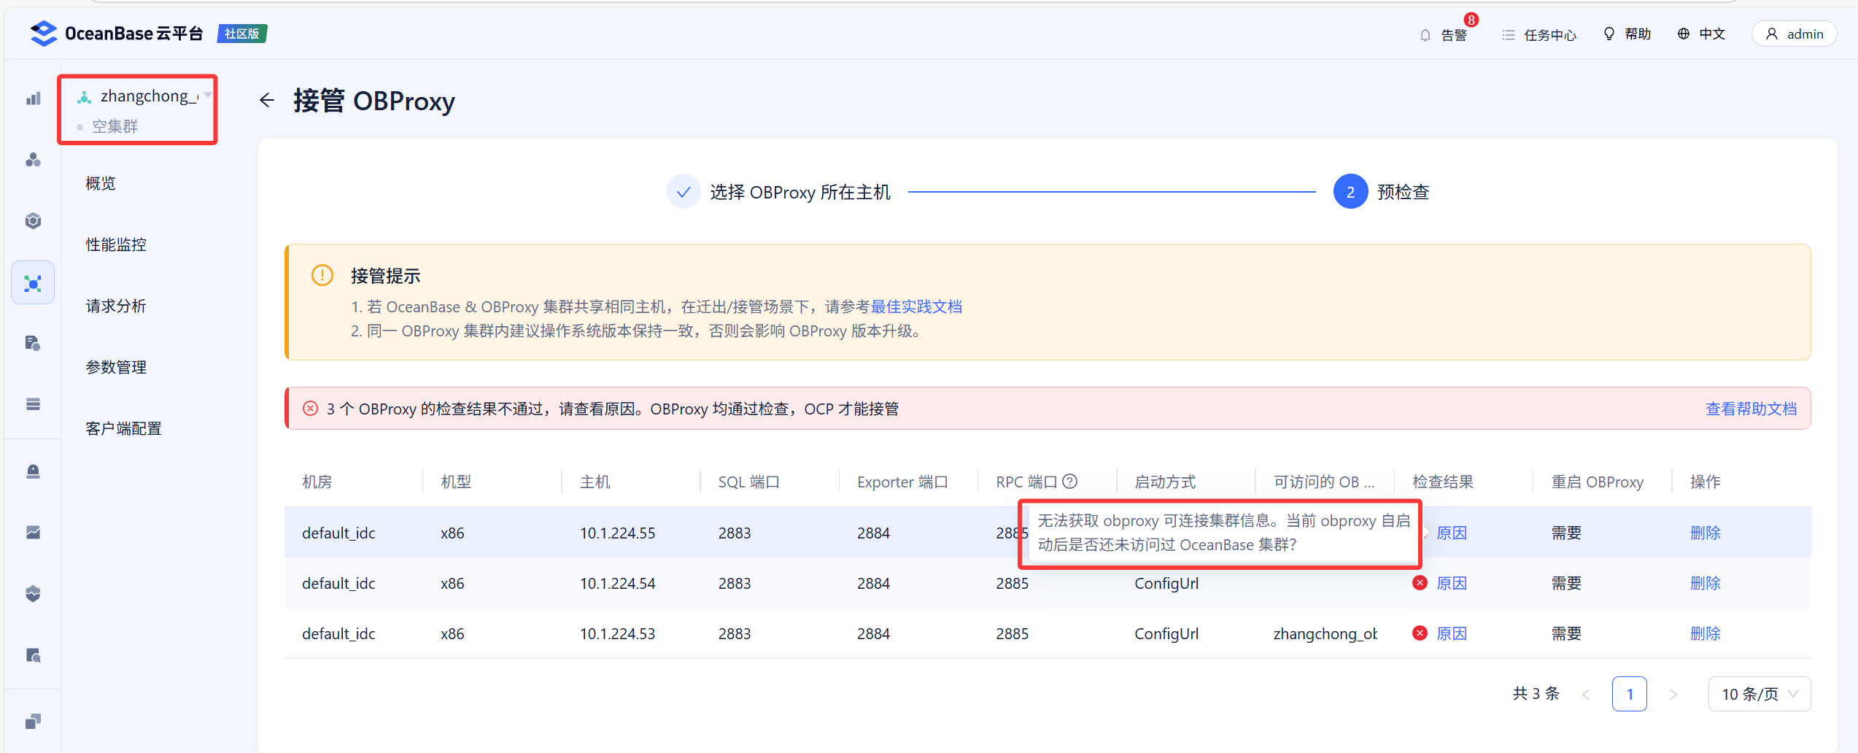Open the 参数管理 menu item
This screenshot has height=753, width=1858.
coord(116,367)
